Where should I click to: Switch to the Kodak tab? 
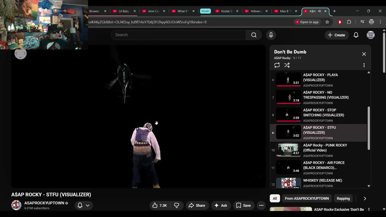227,11
